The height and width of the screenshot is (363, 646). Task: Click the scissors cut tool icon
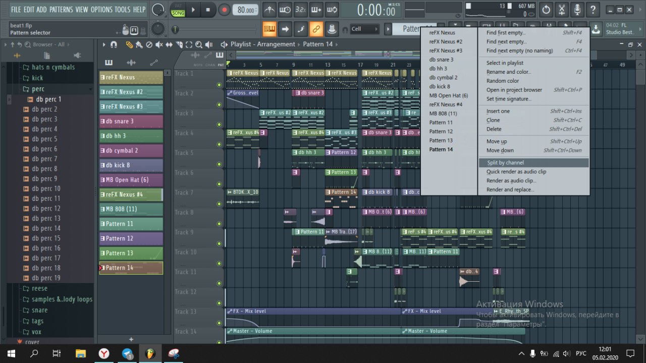(x=561, y=9)
